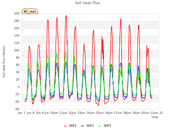Toggle the SHF1 legend entry
Image resolution: width=175 pixels, height=131 pixels.
pyautogui.click(x=70, y=126)
